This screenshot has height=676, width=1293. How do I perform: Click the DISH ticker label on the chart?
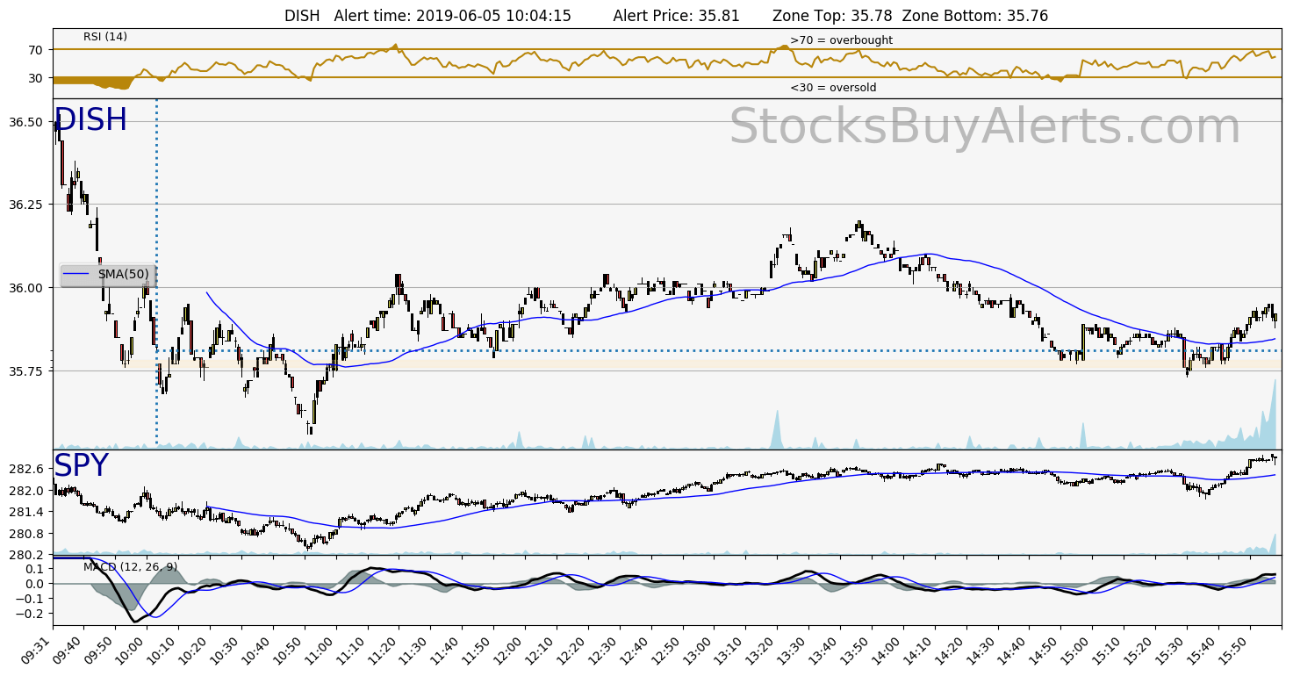(x=90, y=120)
